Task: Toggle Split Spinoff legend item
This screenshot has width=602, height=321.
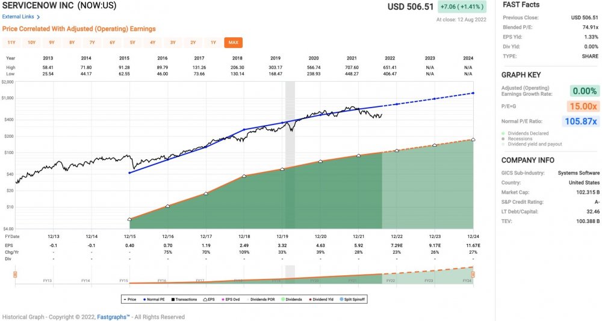Action: [x=352, y=299]
